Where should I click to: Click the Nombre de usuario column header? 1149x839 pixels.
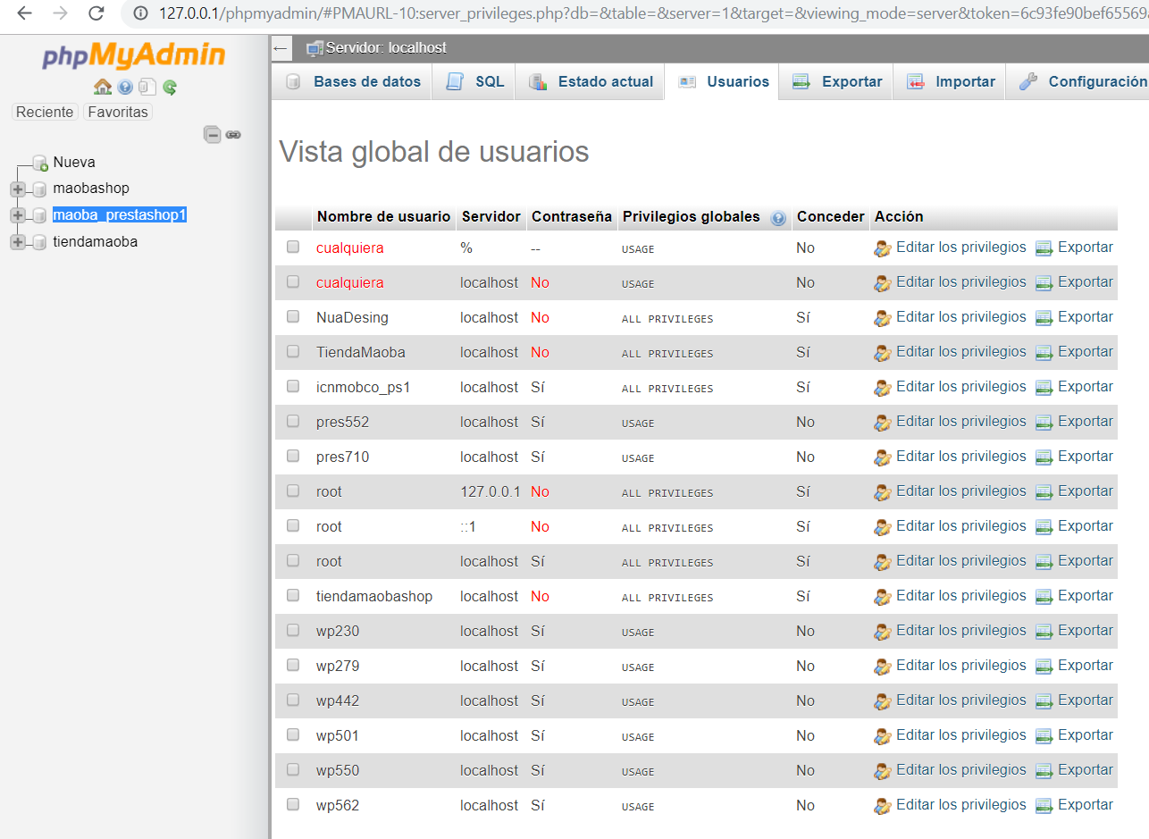(383, 216)
